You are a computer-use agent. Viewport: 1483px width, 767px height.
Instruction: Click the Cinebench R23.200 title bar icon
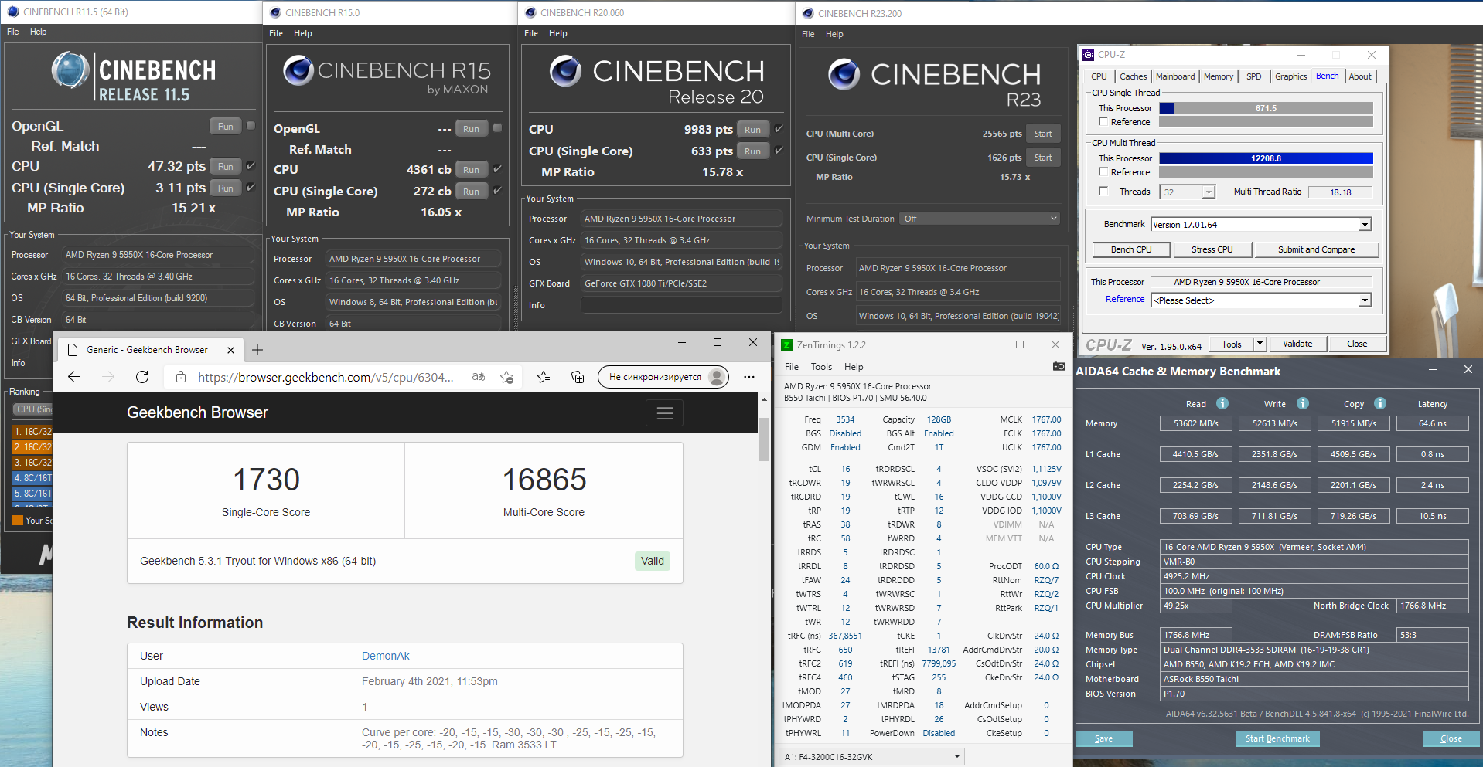point(808,13)
